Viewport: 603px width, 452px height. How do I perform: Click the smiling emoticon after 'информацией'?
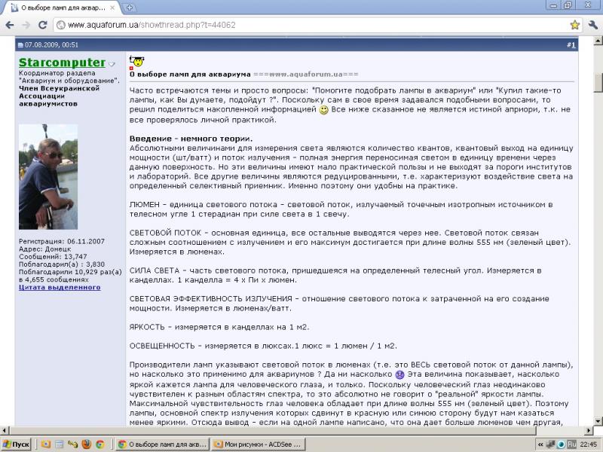click(324, 110)
